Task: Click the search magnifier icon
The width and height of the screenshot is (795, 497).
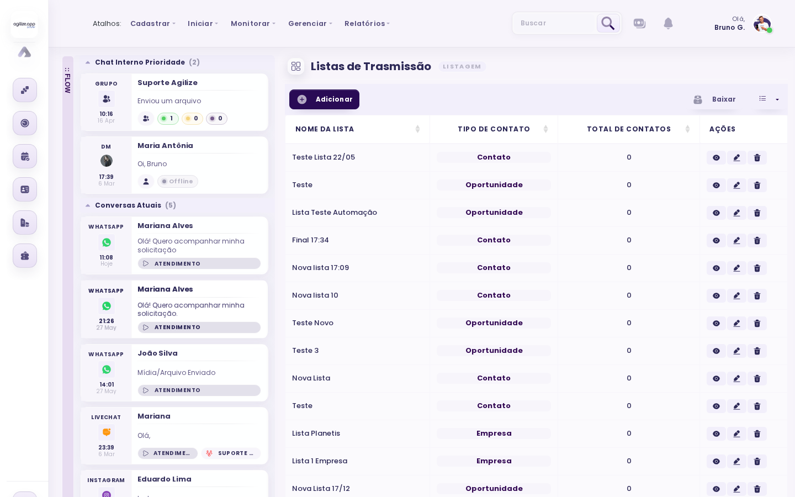Action: pyautogui.click(x=608, y=23)
